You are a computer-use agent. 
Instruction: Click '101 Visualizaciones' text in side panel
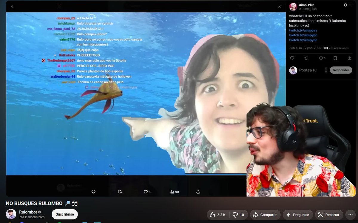(336, 48)
